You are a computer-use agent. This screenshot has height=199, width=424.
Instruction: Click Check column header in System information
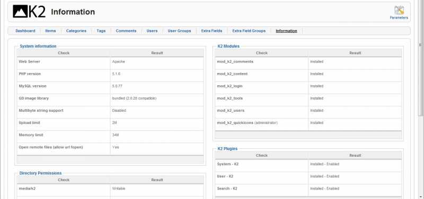tap(64, 53)
